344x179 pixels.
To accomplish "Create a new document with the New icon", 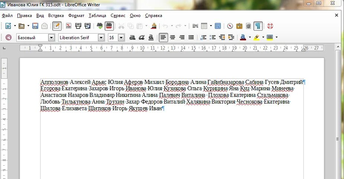I will (x=8, y=26).
